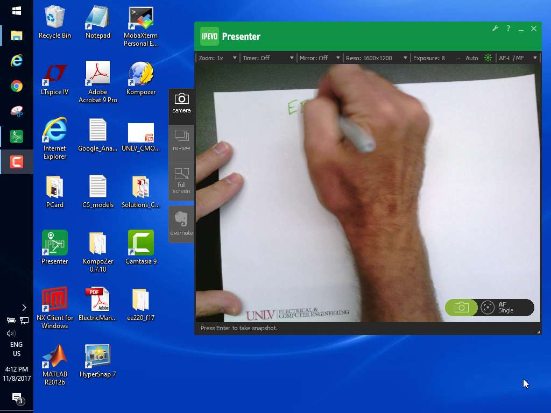The image size is (551, 413).
Task: Select the Recycle Bin desktop icon
Action: tap(55, 22)
